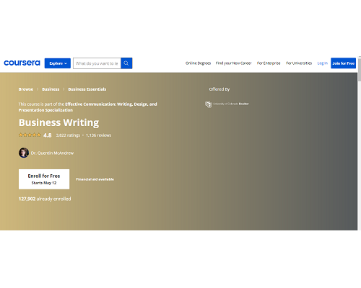Screen dimensions: 361x288
Task: Click the Offered By label
Action: click(x=219, y=89)
